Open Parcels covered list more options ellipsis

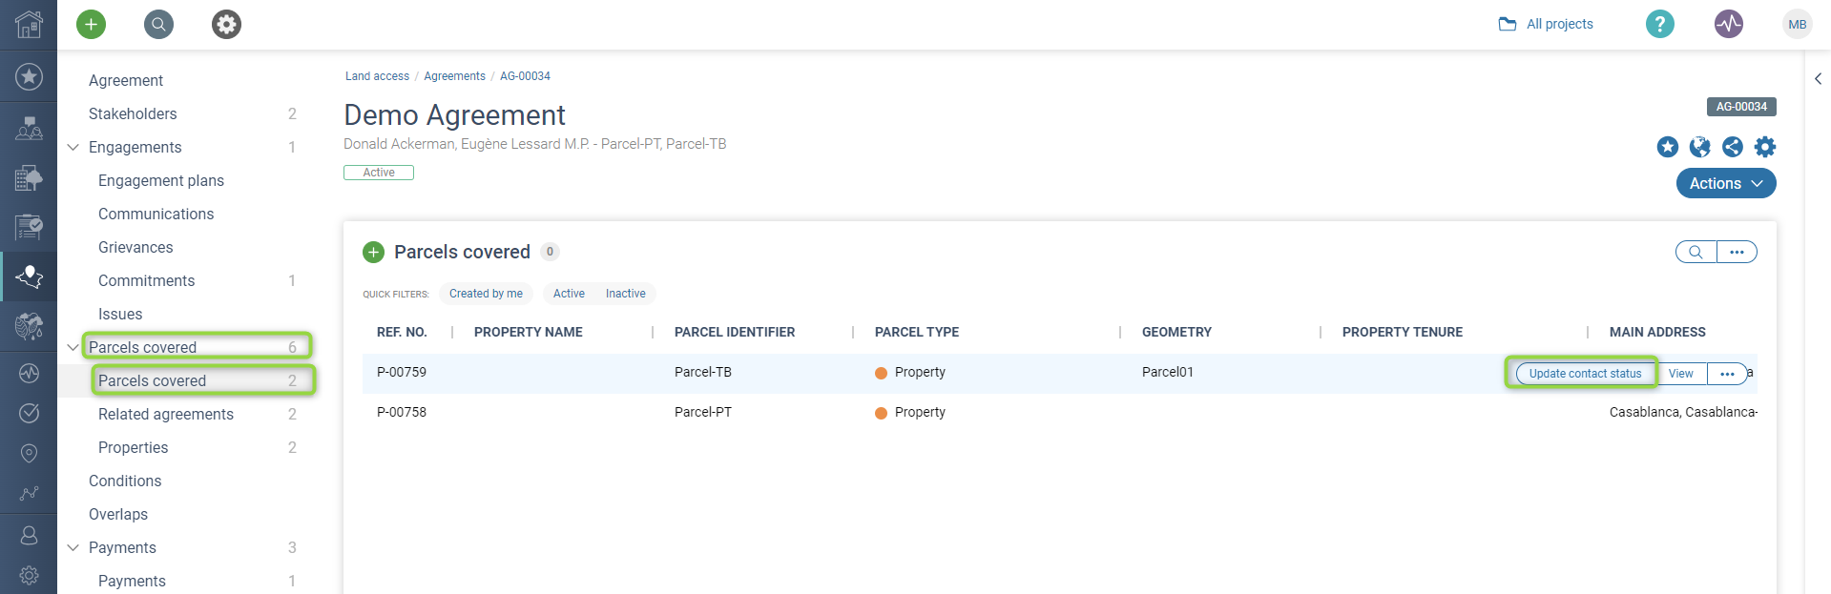tap(1737, 252)
